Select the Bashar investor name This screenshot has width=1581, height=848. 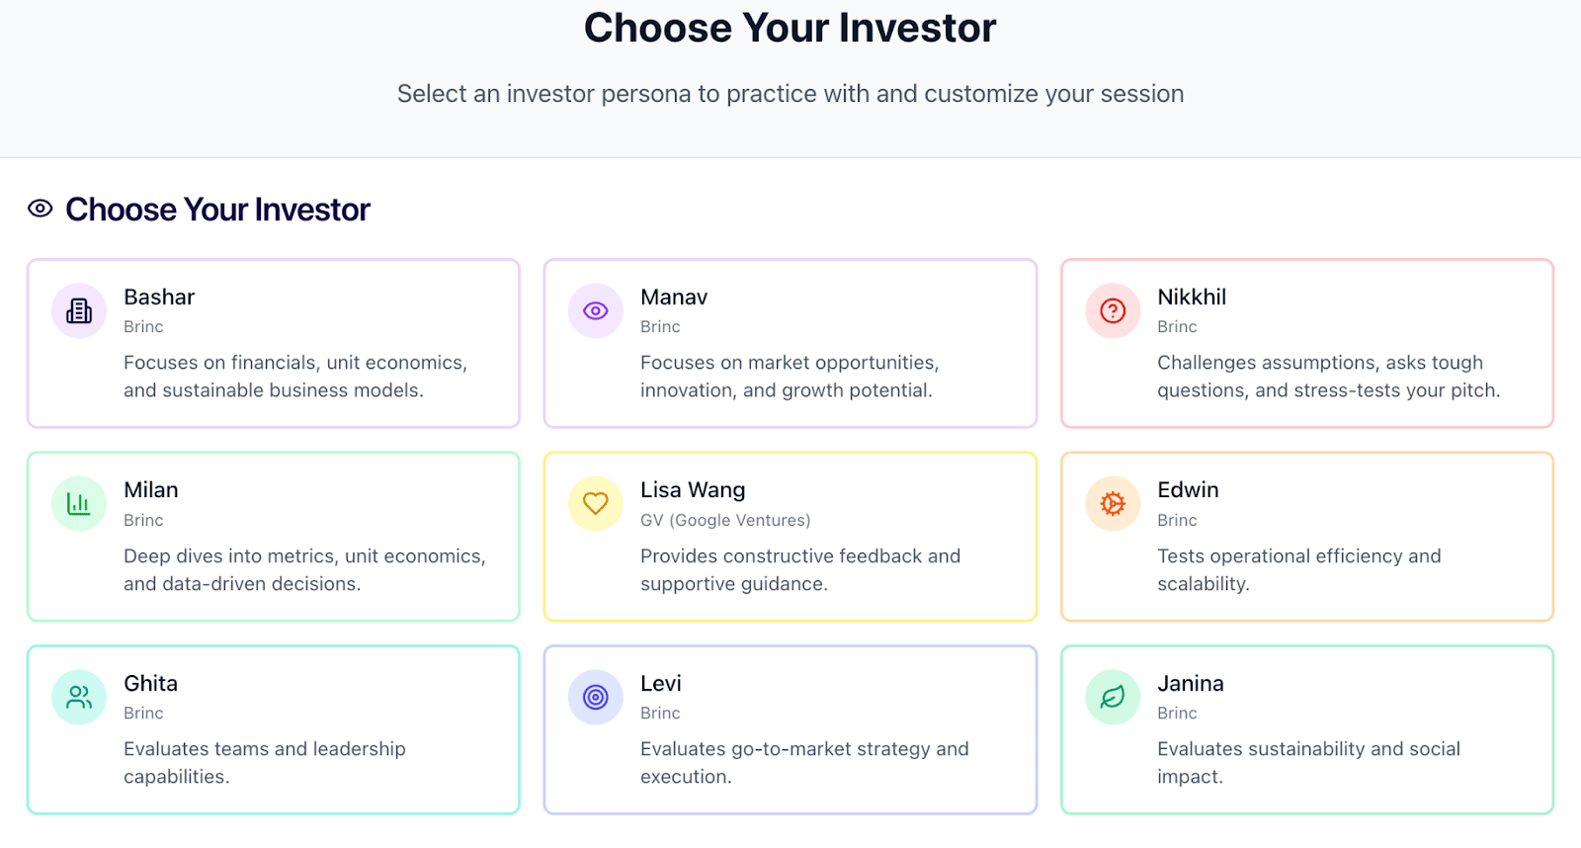(x=159, y=297)
